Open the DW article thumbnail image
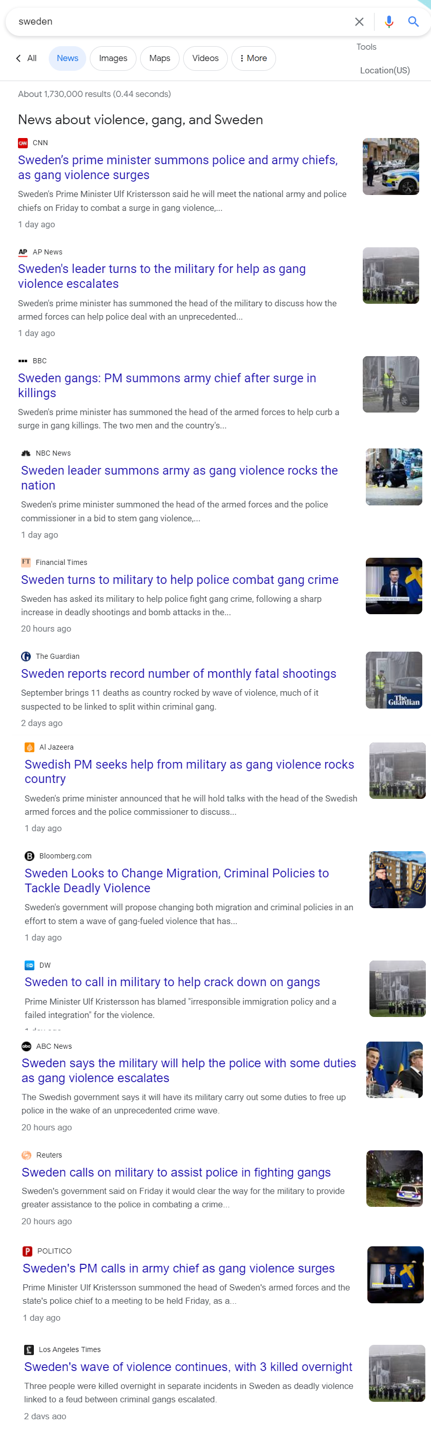This screenshot has height=1449, width=431. pyautogui.click(x=397, y=988)
